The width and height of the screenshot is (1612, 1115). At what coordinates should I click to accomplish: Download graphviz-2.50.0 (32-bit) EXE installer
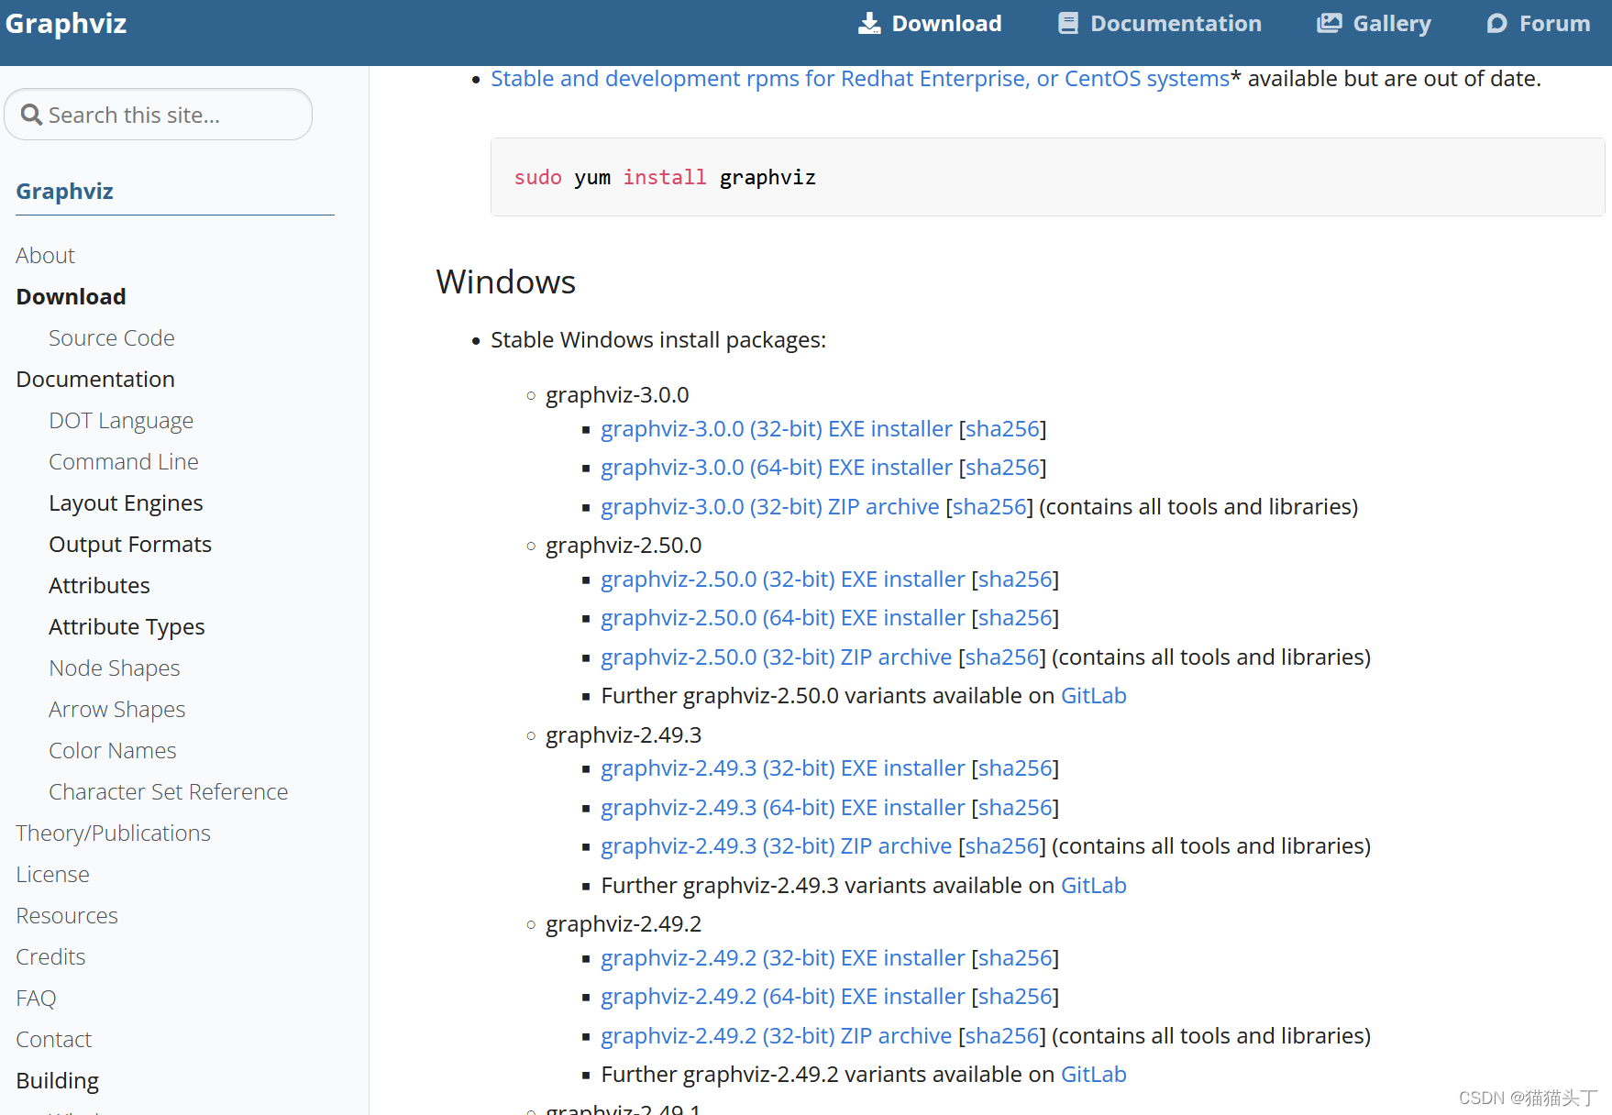coord(783,579)
